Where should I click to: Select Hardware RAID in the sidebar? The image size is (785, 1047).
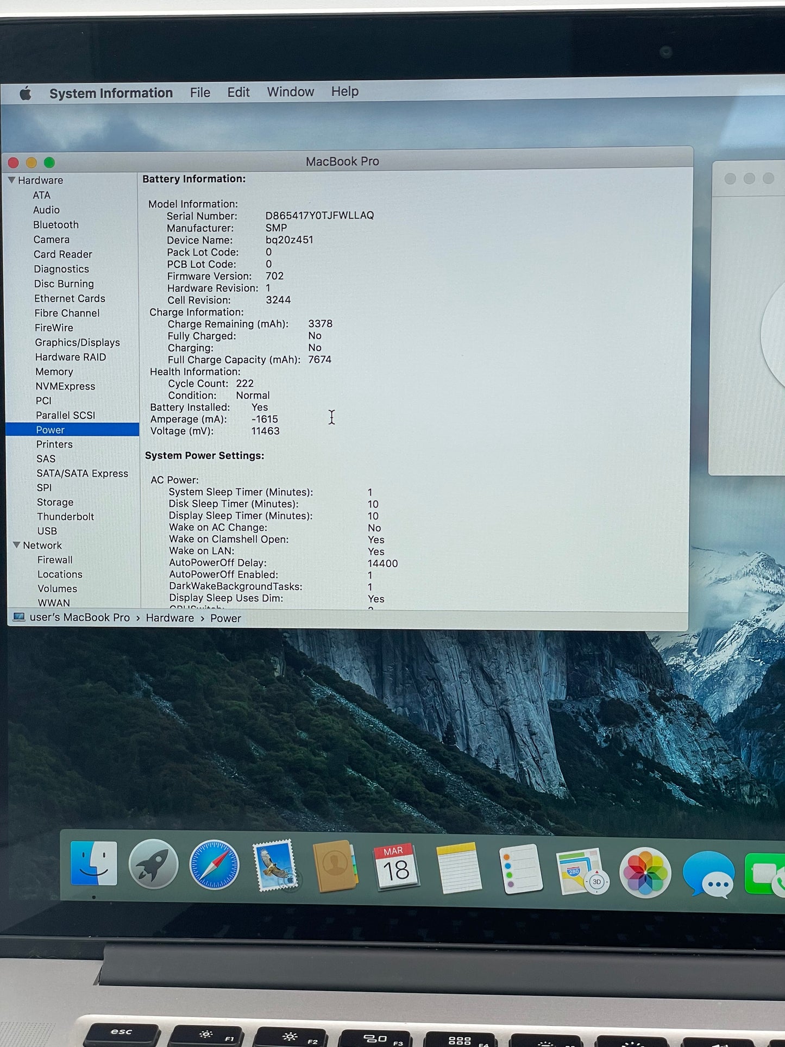click(x=71, y=357)
